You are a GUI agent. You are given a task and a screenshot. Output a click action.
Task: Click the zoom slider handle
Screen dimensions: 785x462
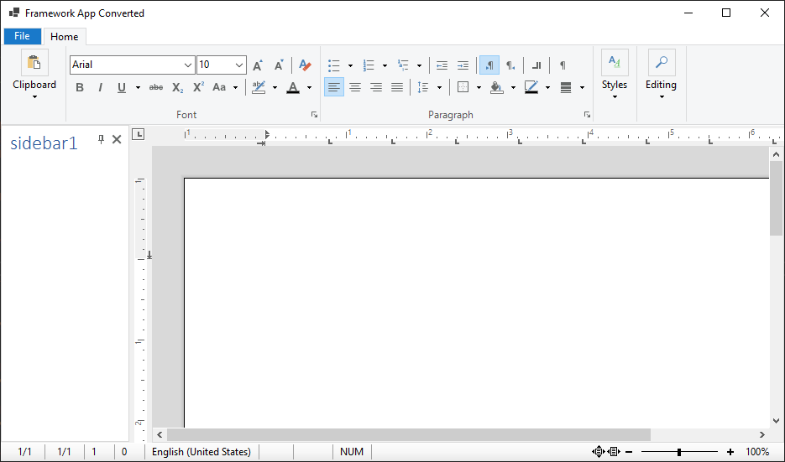tap(679, 452)
